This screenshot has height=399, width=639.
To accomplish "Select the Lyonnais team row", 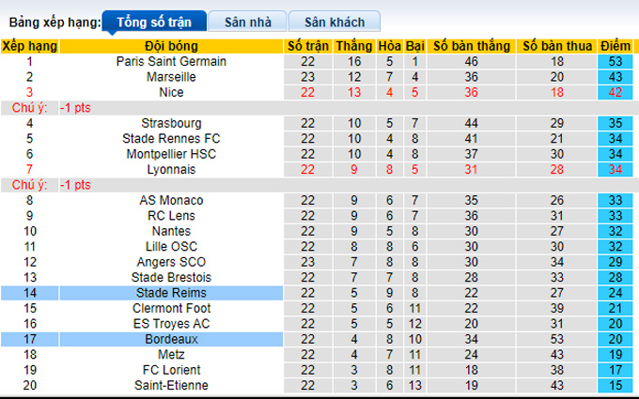I will click(x=171, y=169).
